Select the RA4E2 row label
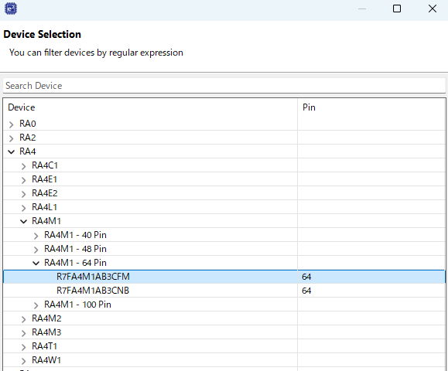 tap(45, 193)
